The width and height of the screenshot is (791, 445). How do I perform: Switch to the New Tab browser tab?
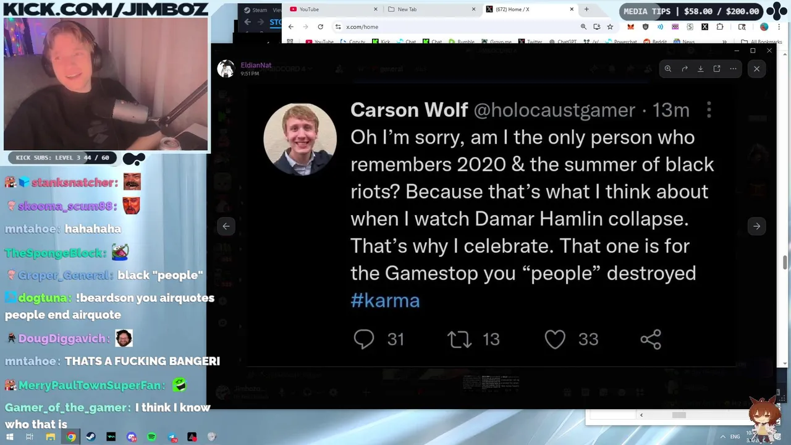431,9
